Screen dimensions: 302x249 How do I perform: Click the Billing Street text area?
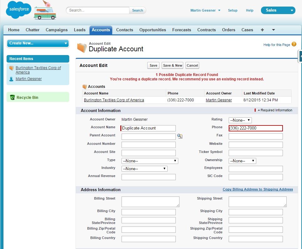pos(150,202)
